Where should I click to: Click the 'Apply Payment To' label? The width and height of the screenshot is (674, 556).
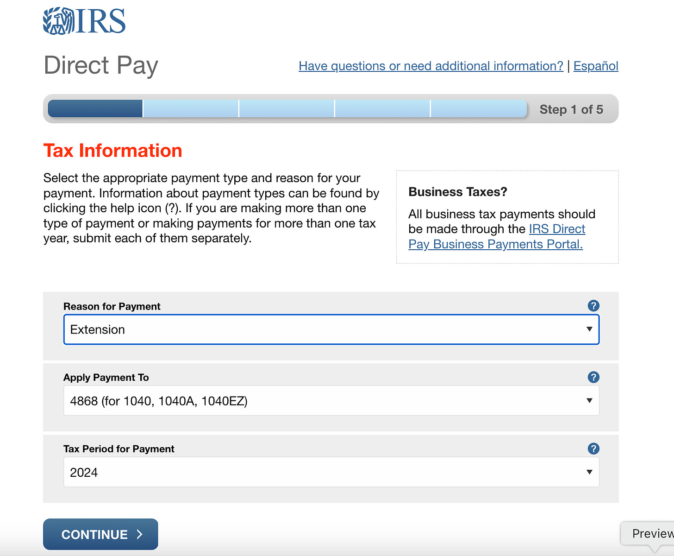coord(106,378)
